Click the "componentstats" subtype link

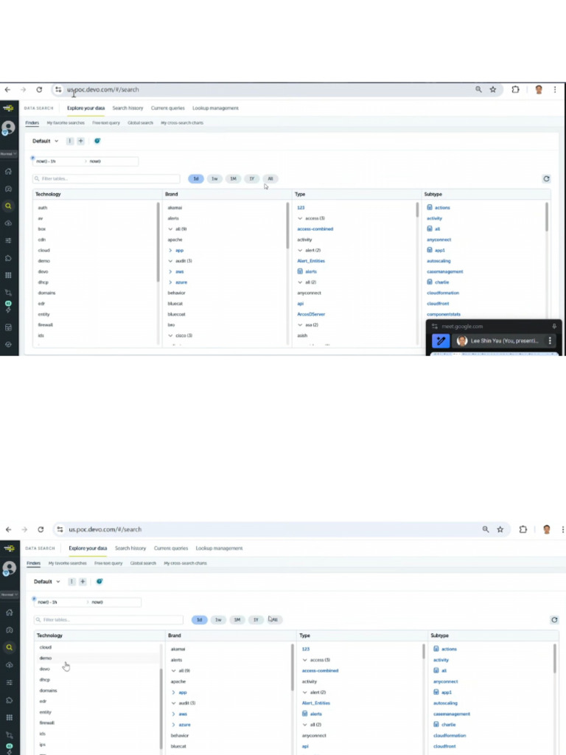(x=444, y=314)
